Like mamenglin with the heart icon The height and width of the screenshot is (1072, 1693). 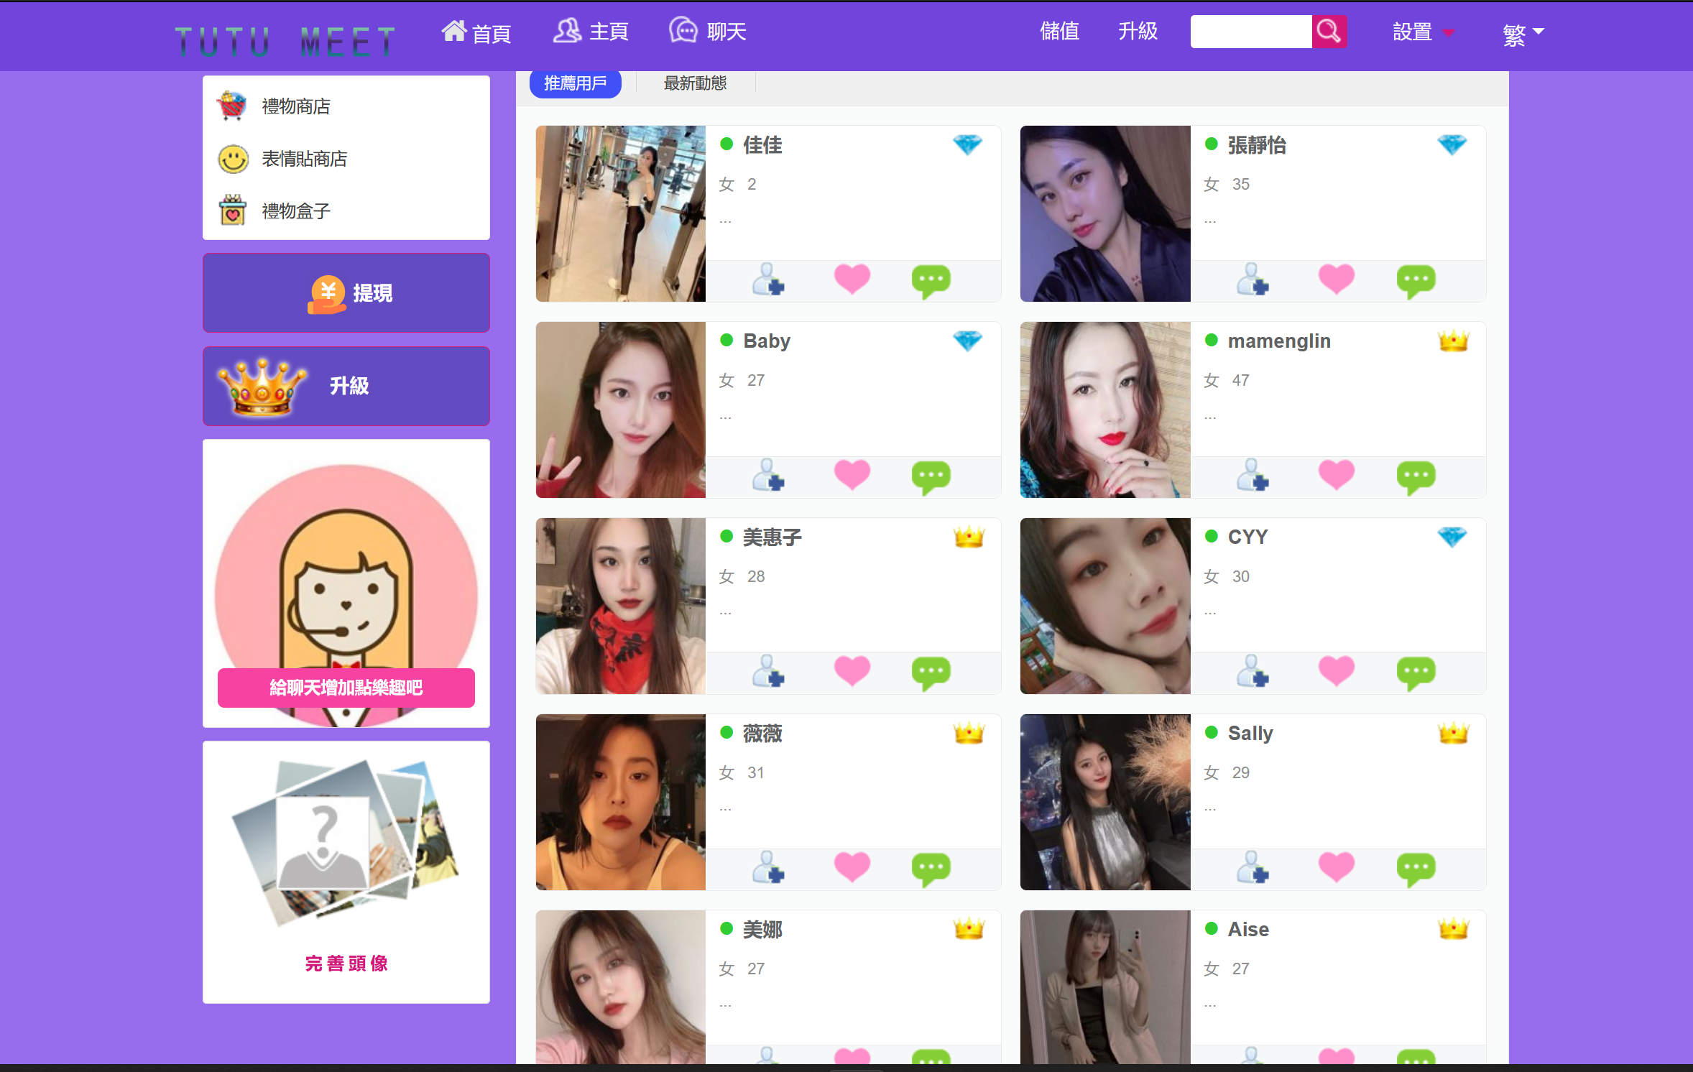pos(1336,476)
